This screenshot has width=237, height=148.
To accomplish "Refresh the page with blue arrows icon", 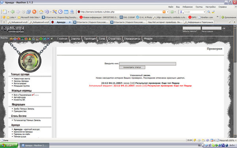I will coord(28,12).
